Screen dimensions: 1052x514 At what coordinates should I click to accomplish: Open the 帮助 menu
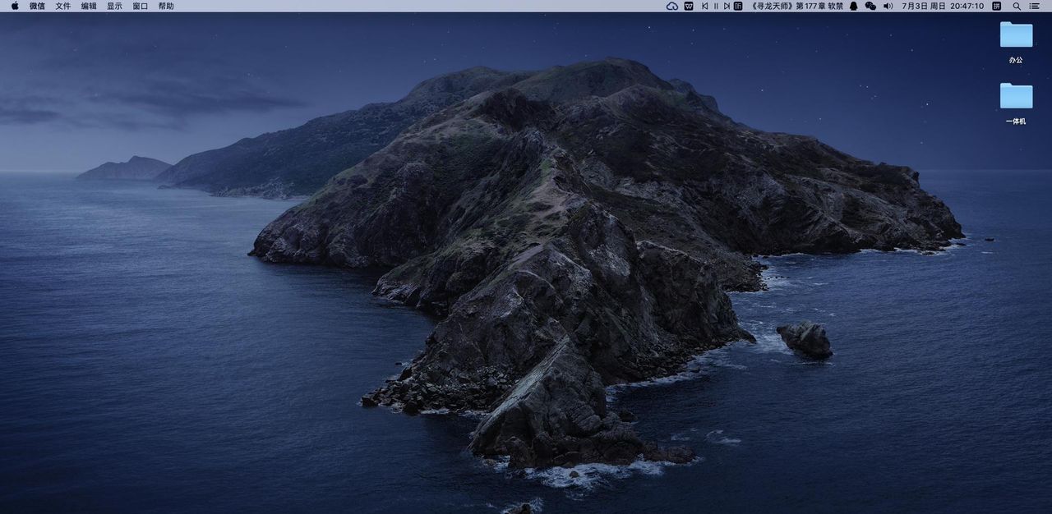[x=166, y=6]
